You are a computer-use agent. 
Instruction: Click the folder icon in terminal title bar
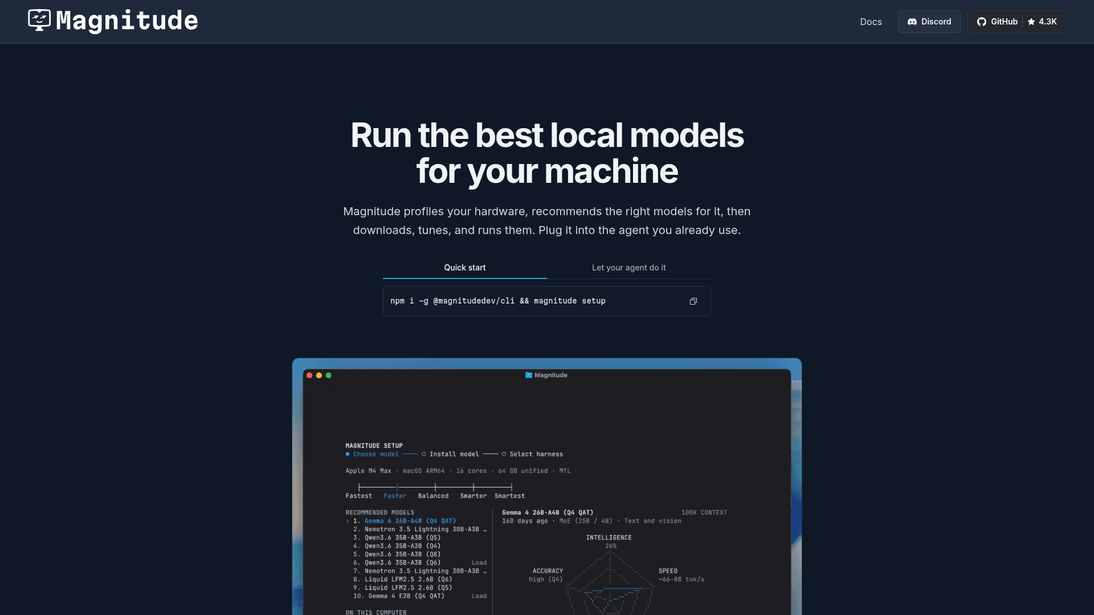529,375
